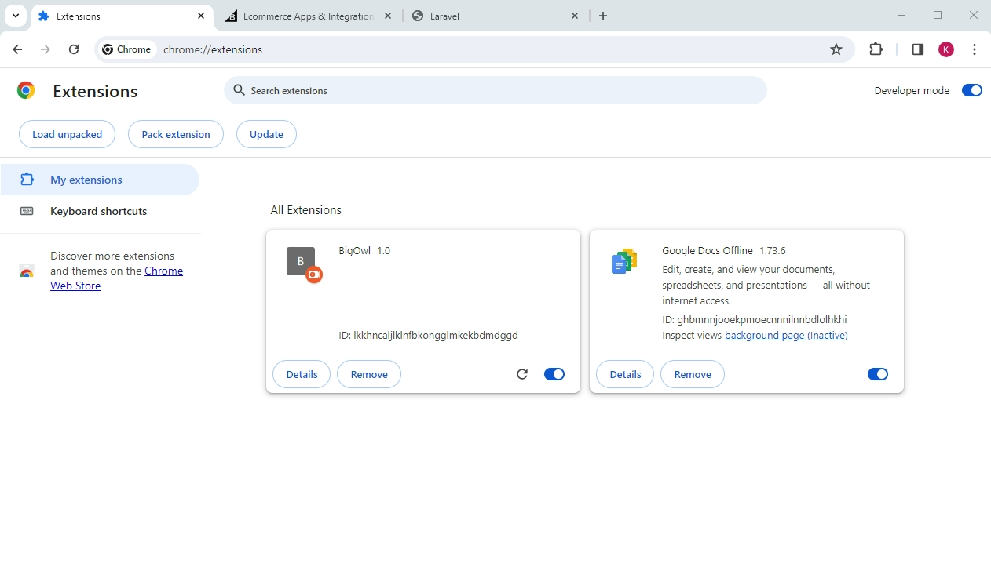Open background page (Inactive) link

pos(786,335)
